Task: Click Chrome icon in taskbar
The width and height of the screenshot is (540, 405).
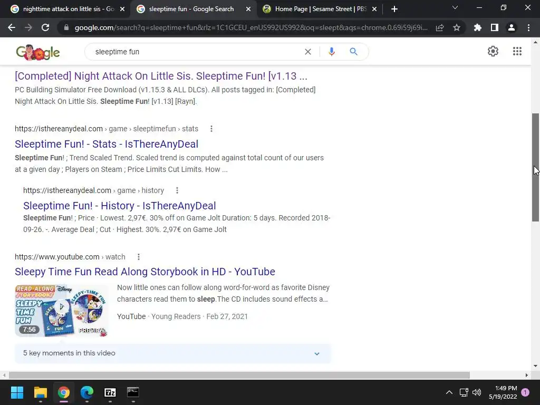Action: (64, 392)
